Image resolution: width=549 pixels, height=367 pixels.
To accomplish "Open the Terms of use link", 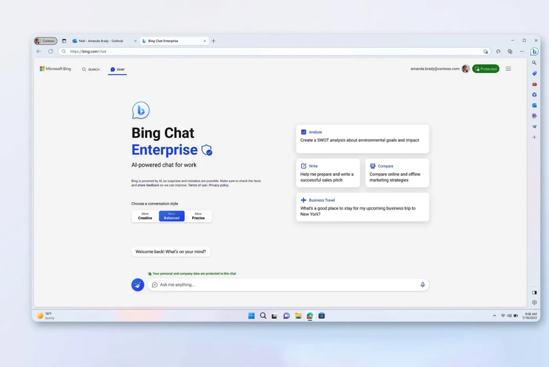I will click(197, 185).
